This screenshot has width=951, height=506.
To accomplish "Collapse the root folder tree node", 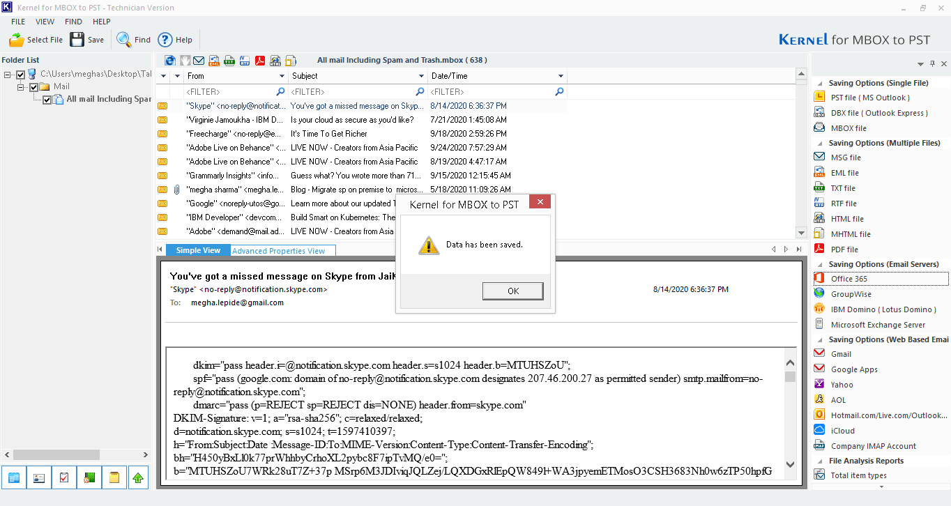I will click(8, 75).
